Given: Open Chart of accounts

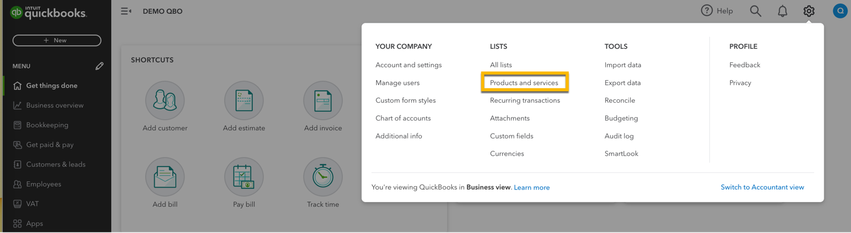Looking at the screenshot, I should (403, 118).
